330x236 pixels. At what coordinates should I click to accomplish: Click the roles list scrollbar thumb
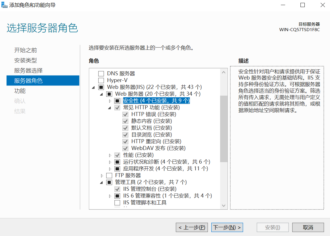[x=224, y=129]
